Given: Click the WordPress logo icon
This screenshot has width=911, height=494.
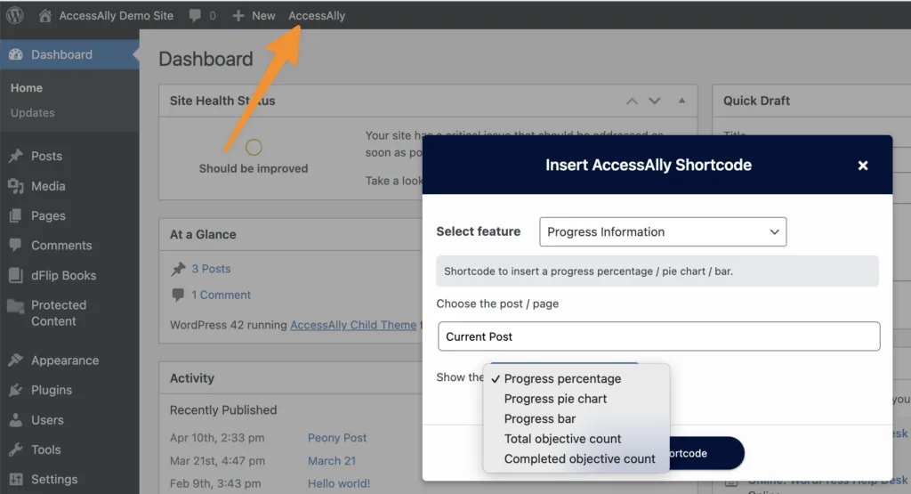Looking at the screenshot, I should 15,15.
